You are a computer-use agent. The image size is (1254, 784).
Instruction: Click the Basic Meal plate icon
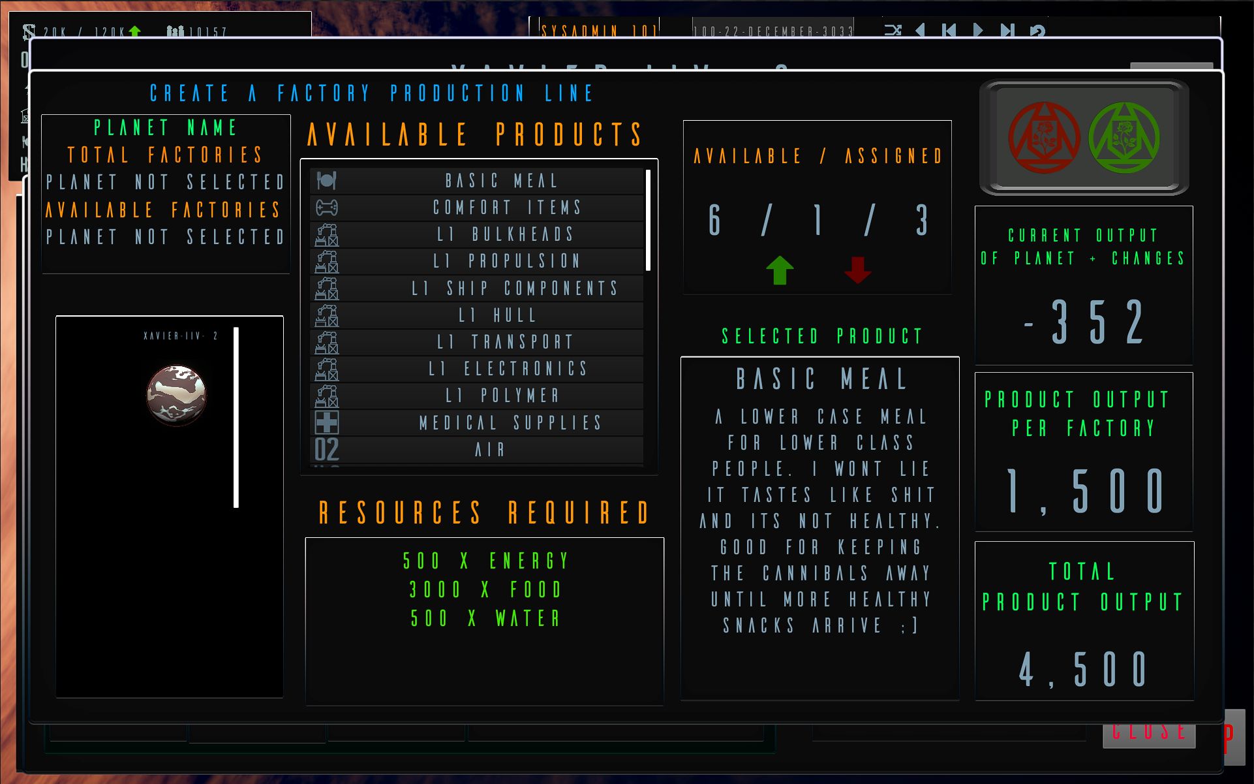point(326,180)
